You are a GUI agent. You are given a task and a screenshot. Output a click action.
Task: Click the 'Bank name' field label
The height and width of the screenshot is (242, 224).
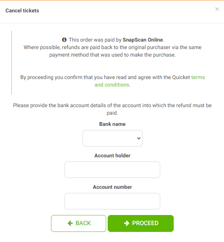coord(113,124)
